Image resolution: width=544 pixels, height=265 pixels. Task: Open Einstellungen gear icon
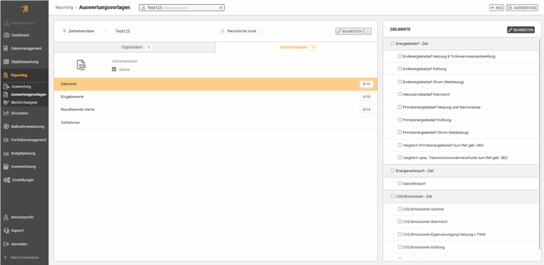(6, 180)
